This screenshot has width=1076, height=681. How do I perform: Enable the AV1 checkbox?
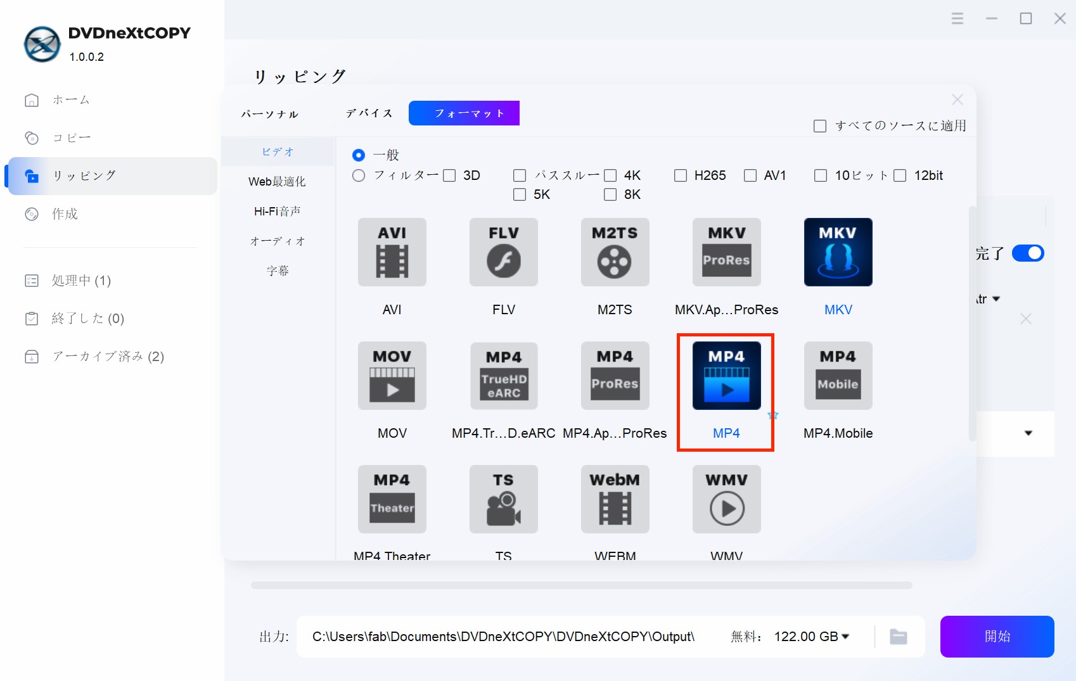pyautogui.click(x=750, y=175)
